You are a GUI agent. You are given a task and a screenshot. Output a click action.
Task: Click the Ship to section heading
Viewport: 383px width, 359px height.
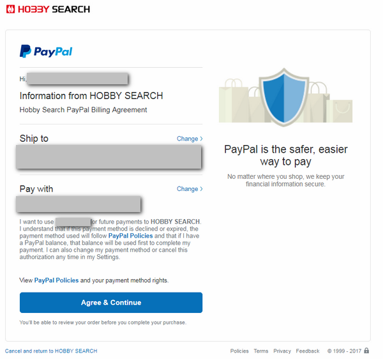pyautogui.click(x=34, y=139)
